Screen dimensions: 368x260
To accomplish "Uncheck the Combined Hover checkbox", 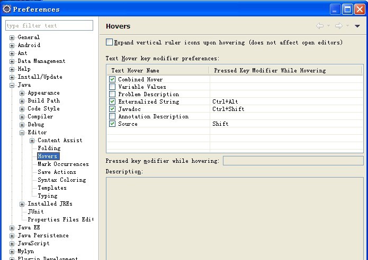I will 112,79.
